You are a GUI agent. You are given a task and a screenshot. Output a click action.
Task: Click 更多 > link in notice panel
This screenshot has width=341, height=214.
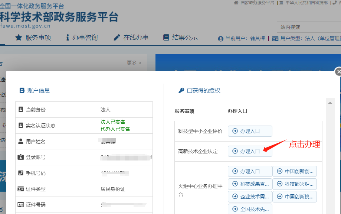(x=134, y=63)
